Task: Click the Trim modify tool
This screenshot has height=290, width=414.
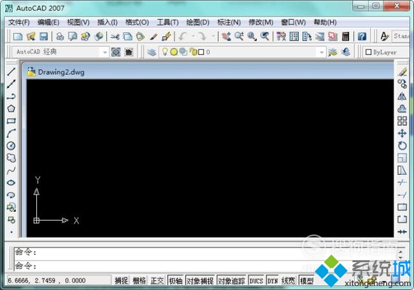Action: coord(402,183)
